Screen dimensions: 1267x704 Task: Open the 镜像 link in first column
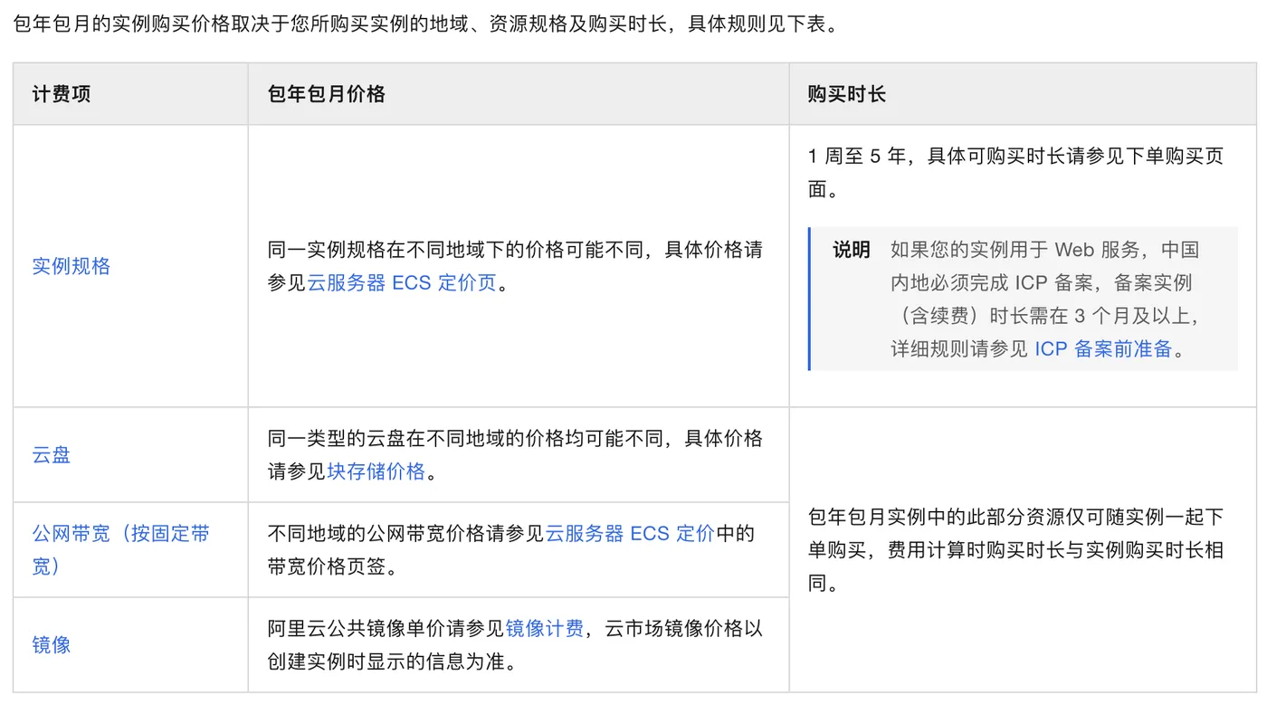point(50,645)
